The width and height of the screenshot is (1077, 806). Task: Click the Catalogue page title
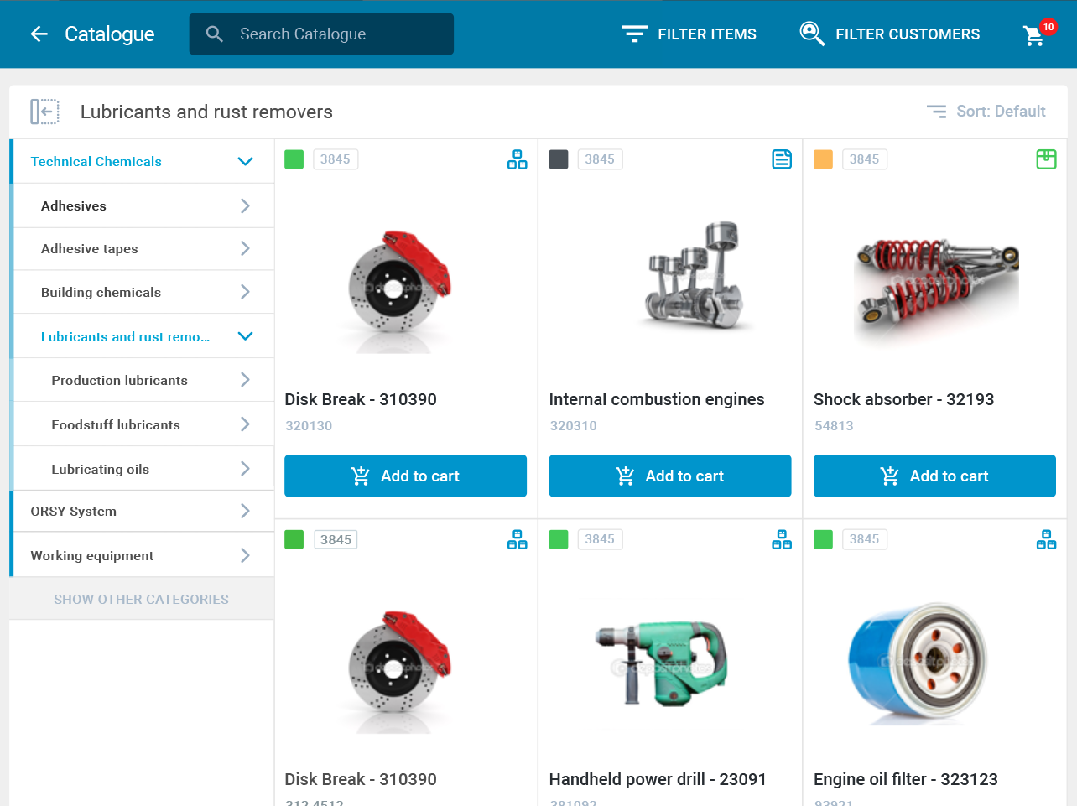110,34
